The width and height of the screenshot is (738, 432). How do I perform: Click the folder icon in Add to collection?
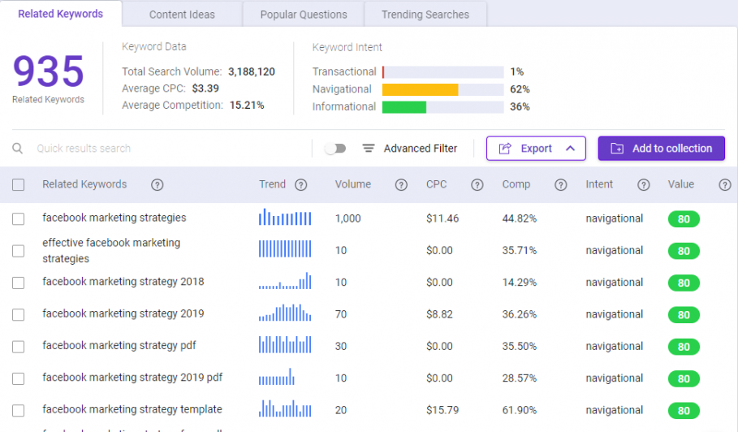(x=617, y=149)
